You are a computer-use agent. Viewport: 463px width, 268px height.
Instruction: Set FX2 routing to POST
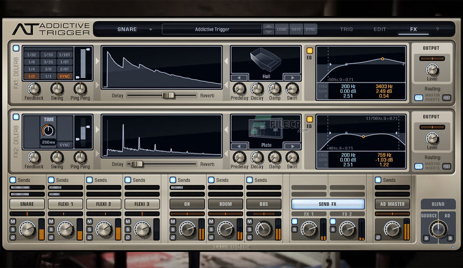tap(447, 167)
